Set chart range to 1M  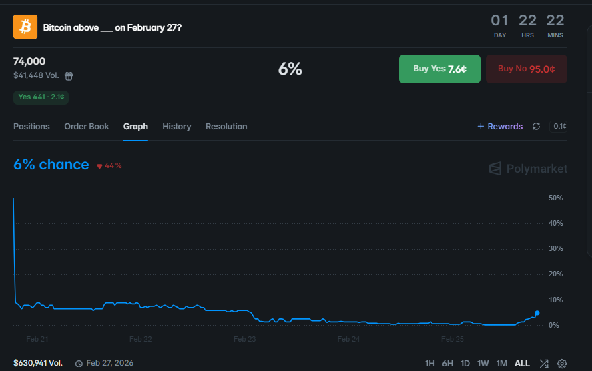click(x=501, y=364)
